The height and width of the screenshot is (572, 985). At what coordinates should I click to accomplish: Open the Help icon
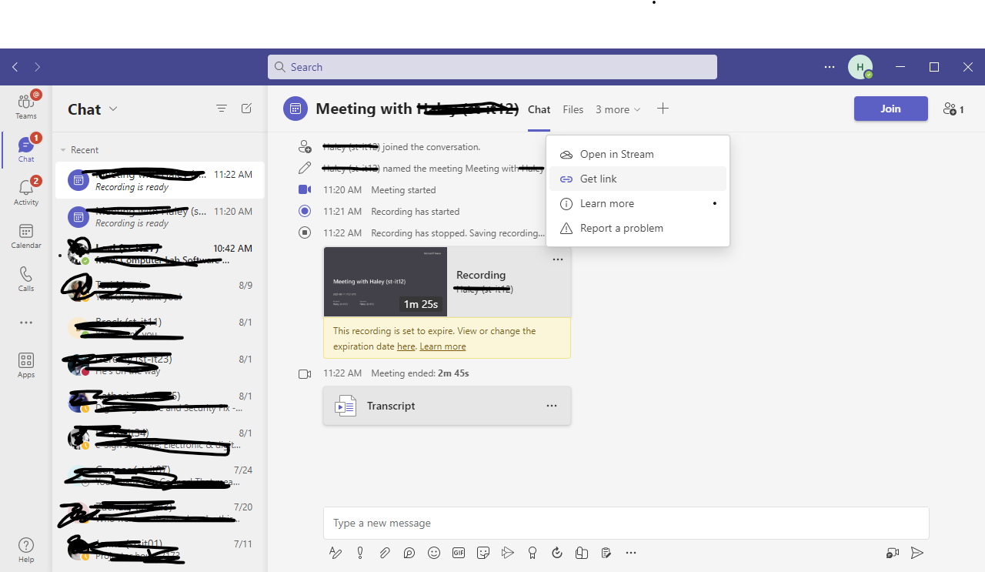coord(26,550)
